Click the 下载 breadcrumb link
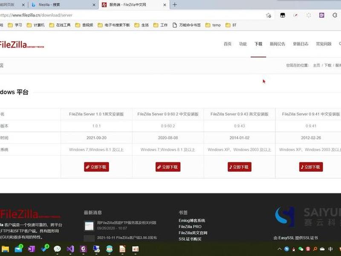Image resolution: width=341 pixels, height=256 pixels. 328,65
